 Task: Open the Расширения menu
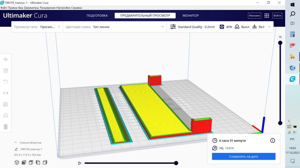point(48,8)
